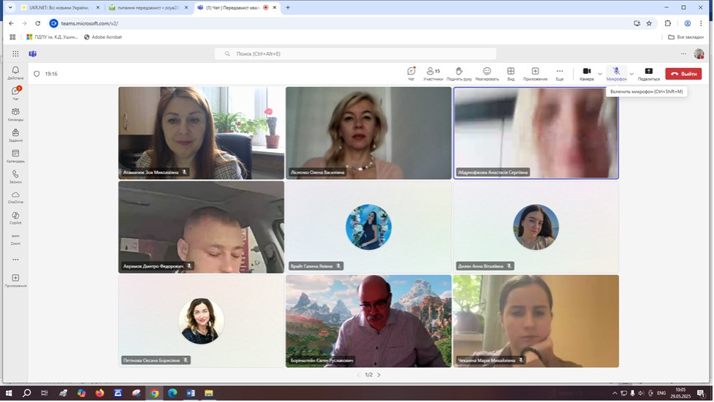
Task: Open Calendar in the Teams sidebar
Action: (x=15, y=156)
